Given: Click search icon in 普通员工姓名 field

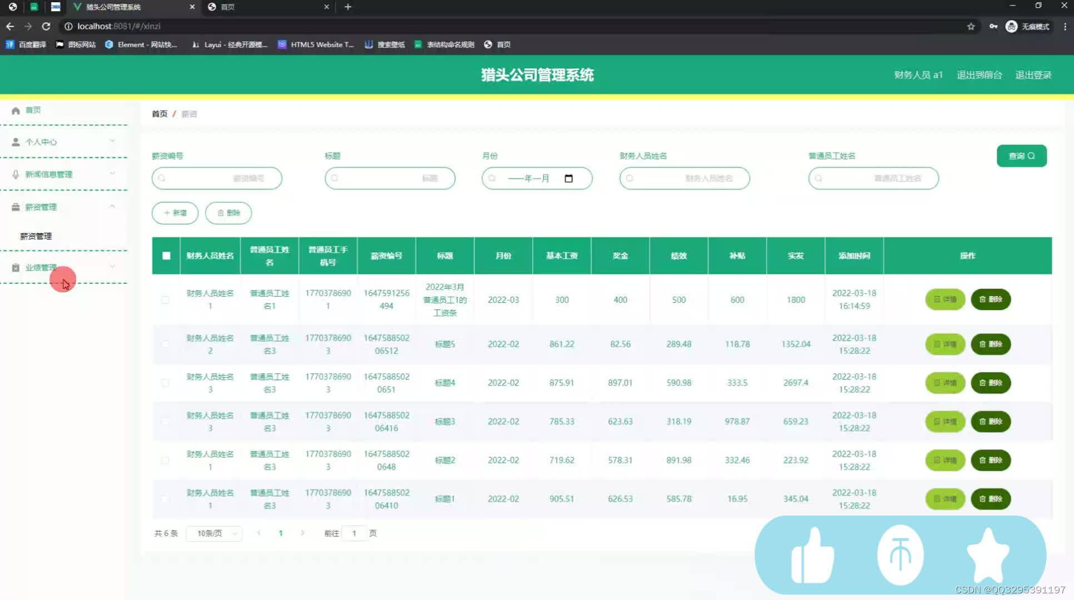Looking at the screenshot, I should click(x=818, y=178).
